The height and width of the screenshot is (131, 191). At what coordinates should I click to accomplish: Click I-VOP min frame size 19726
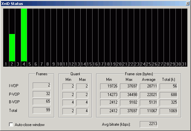point(109,86)
